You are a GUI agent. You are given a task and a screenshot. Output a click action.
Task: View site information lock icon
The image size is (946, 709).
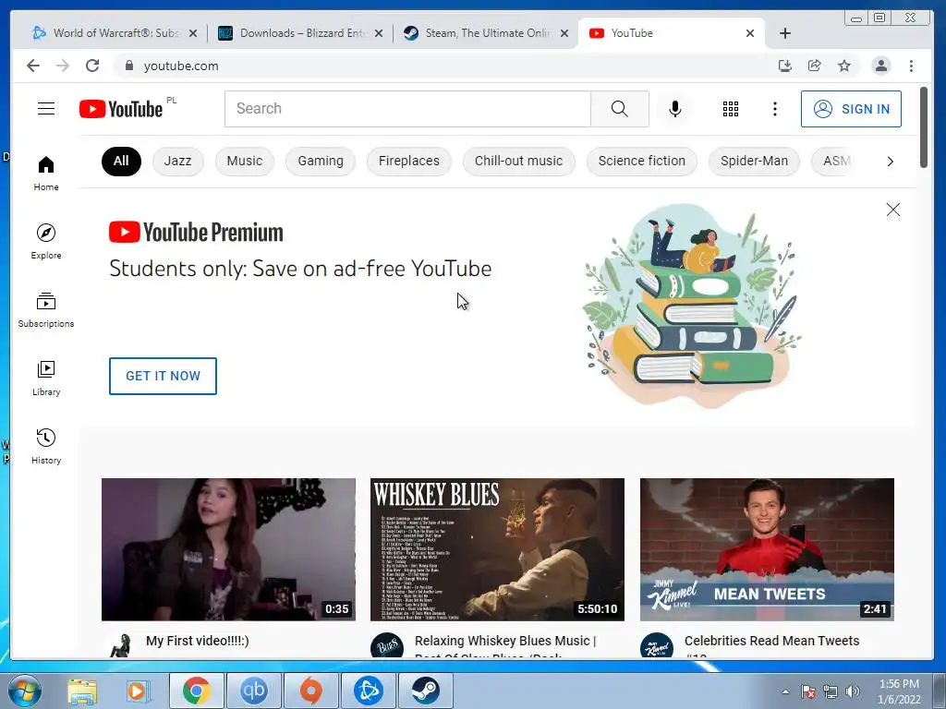(128, 66)
